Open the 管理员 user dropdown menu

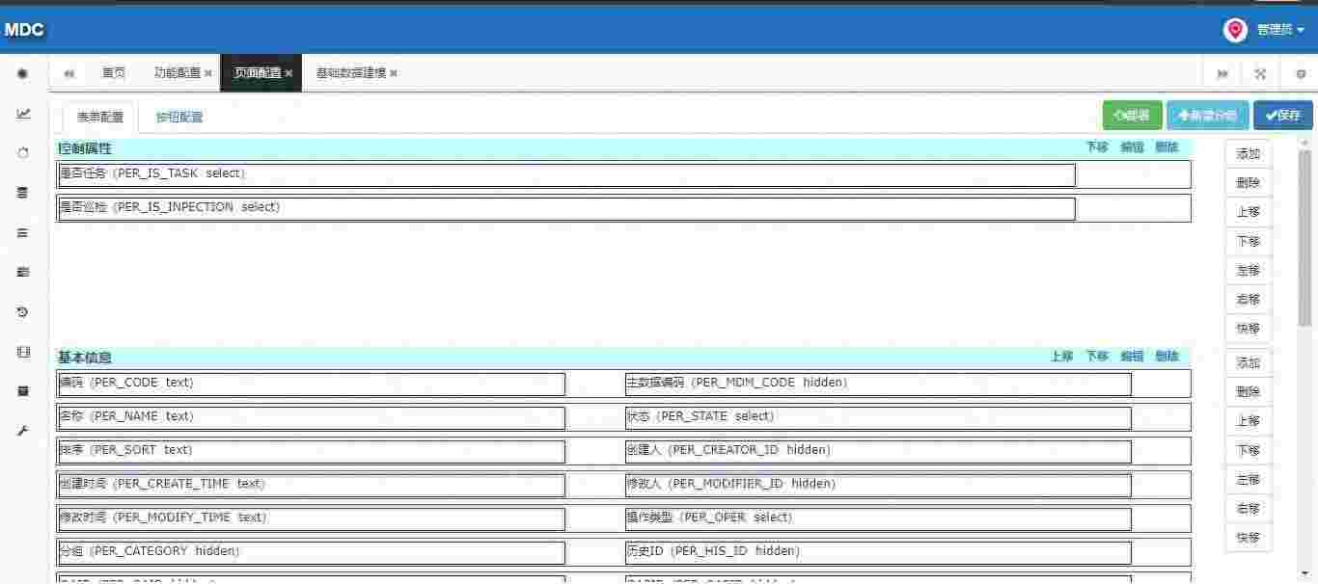[1280, 30]
